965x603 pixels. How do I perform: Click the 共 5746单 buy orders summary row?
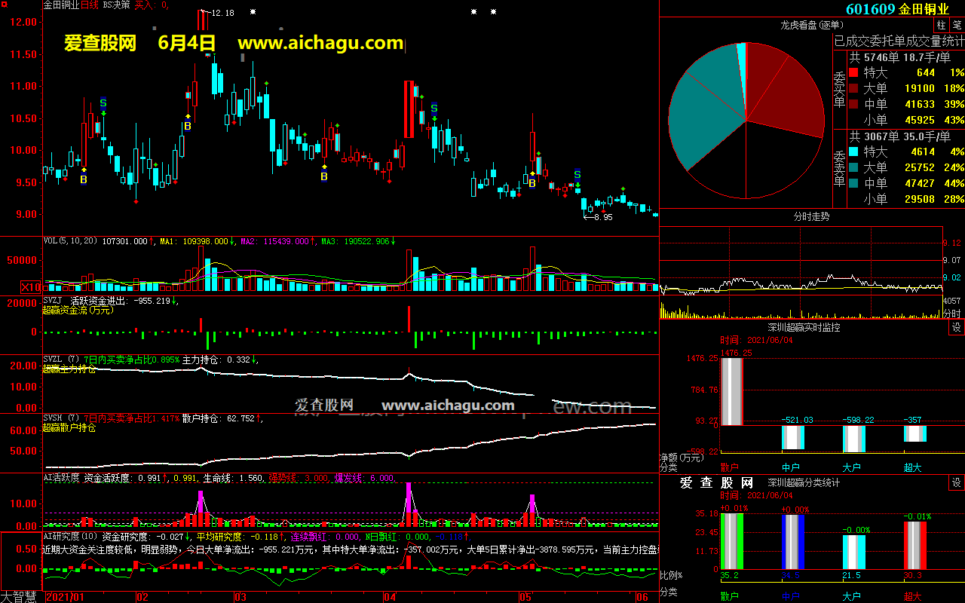(x=899, y=57)
